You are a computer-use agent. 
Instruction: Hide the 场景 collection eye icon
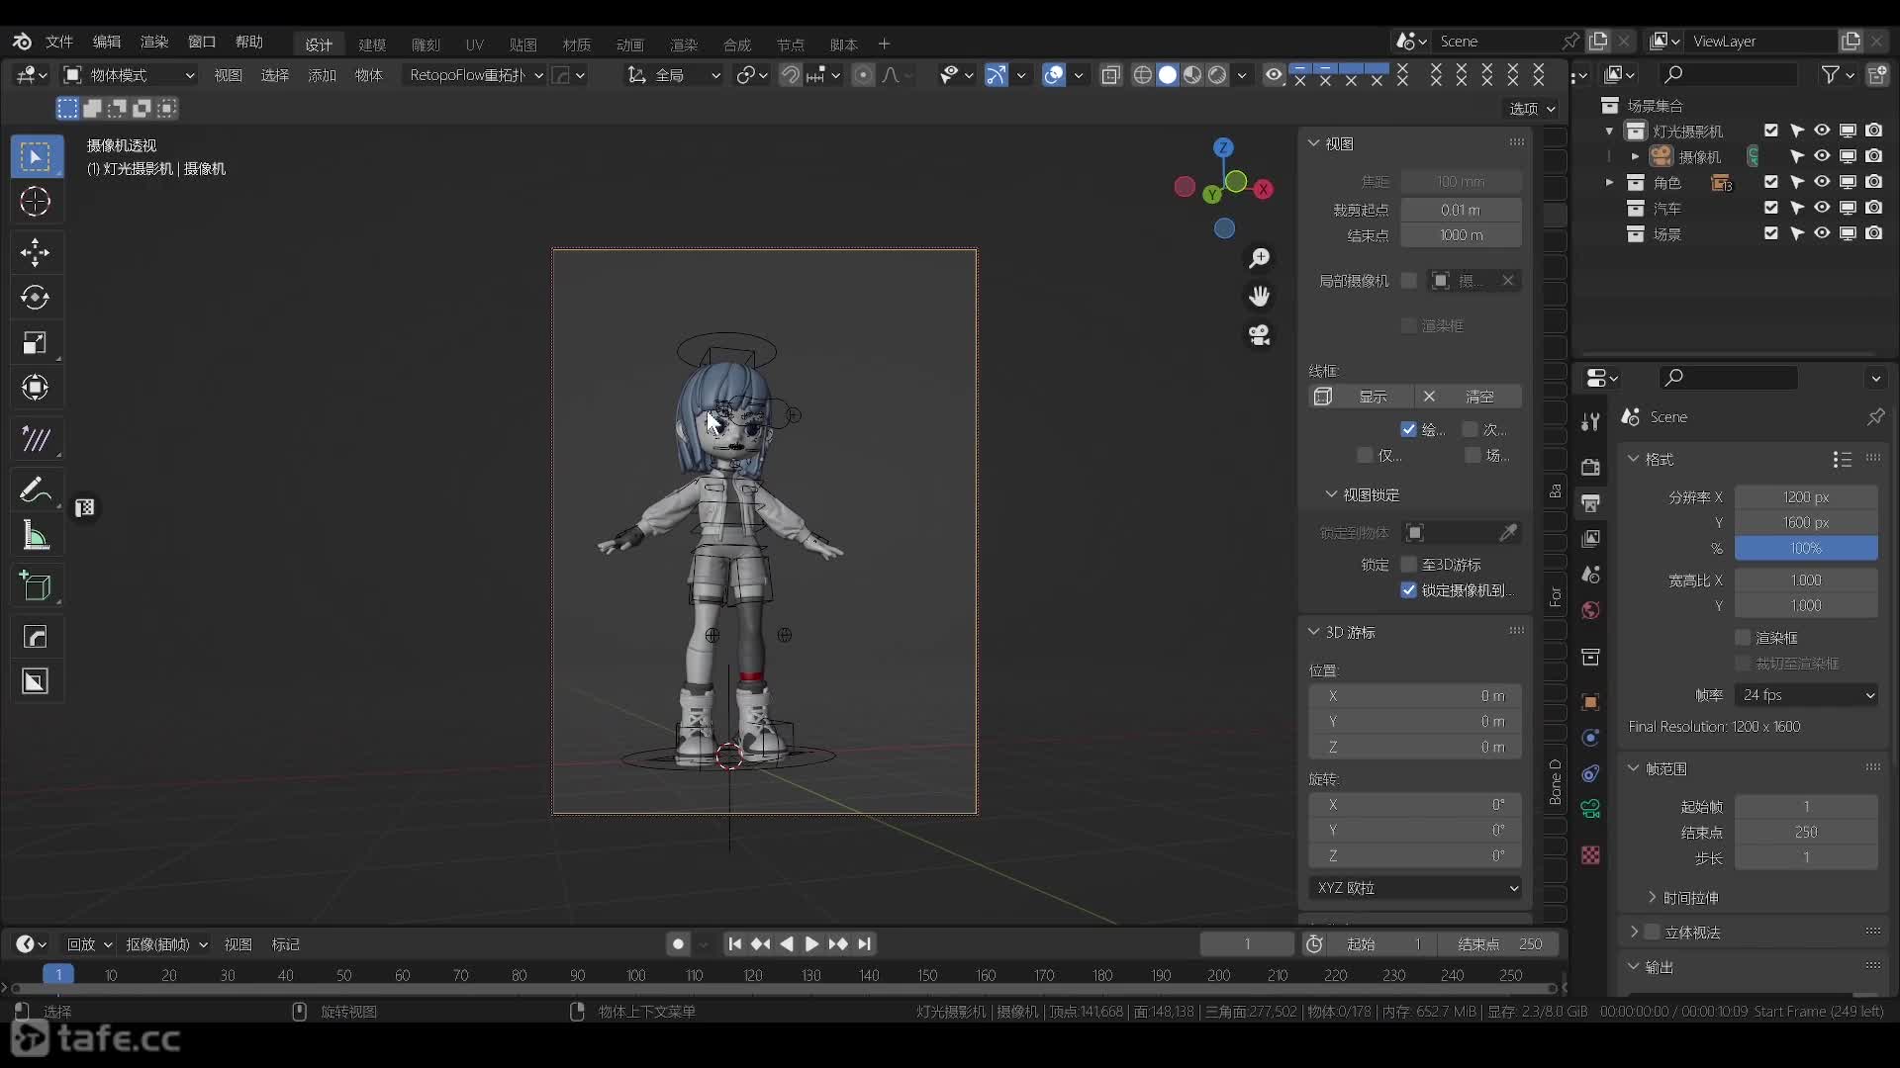[1822, 233]
